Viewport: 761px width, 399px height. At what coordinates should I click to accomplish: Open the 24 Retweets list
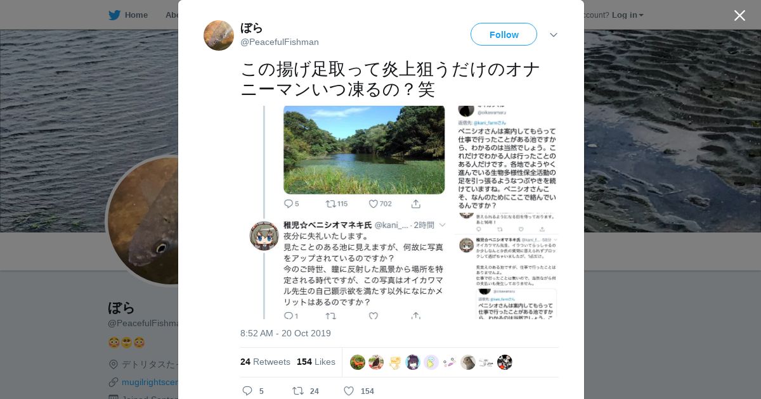[x=265, y=362]
